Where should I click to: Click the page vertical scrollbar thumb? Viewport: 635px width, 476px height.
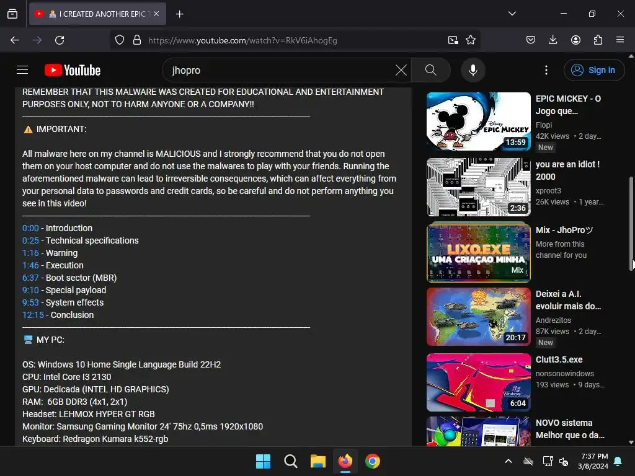(631, 223)
